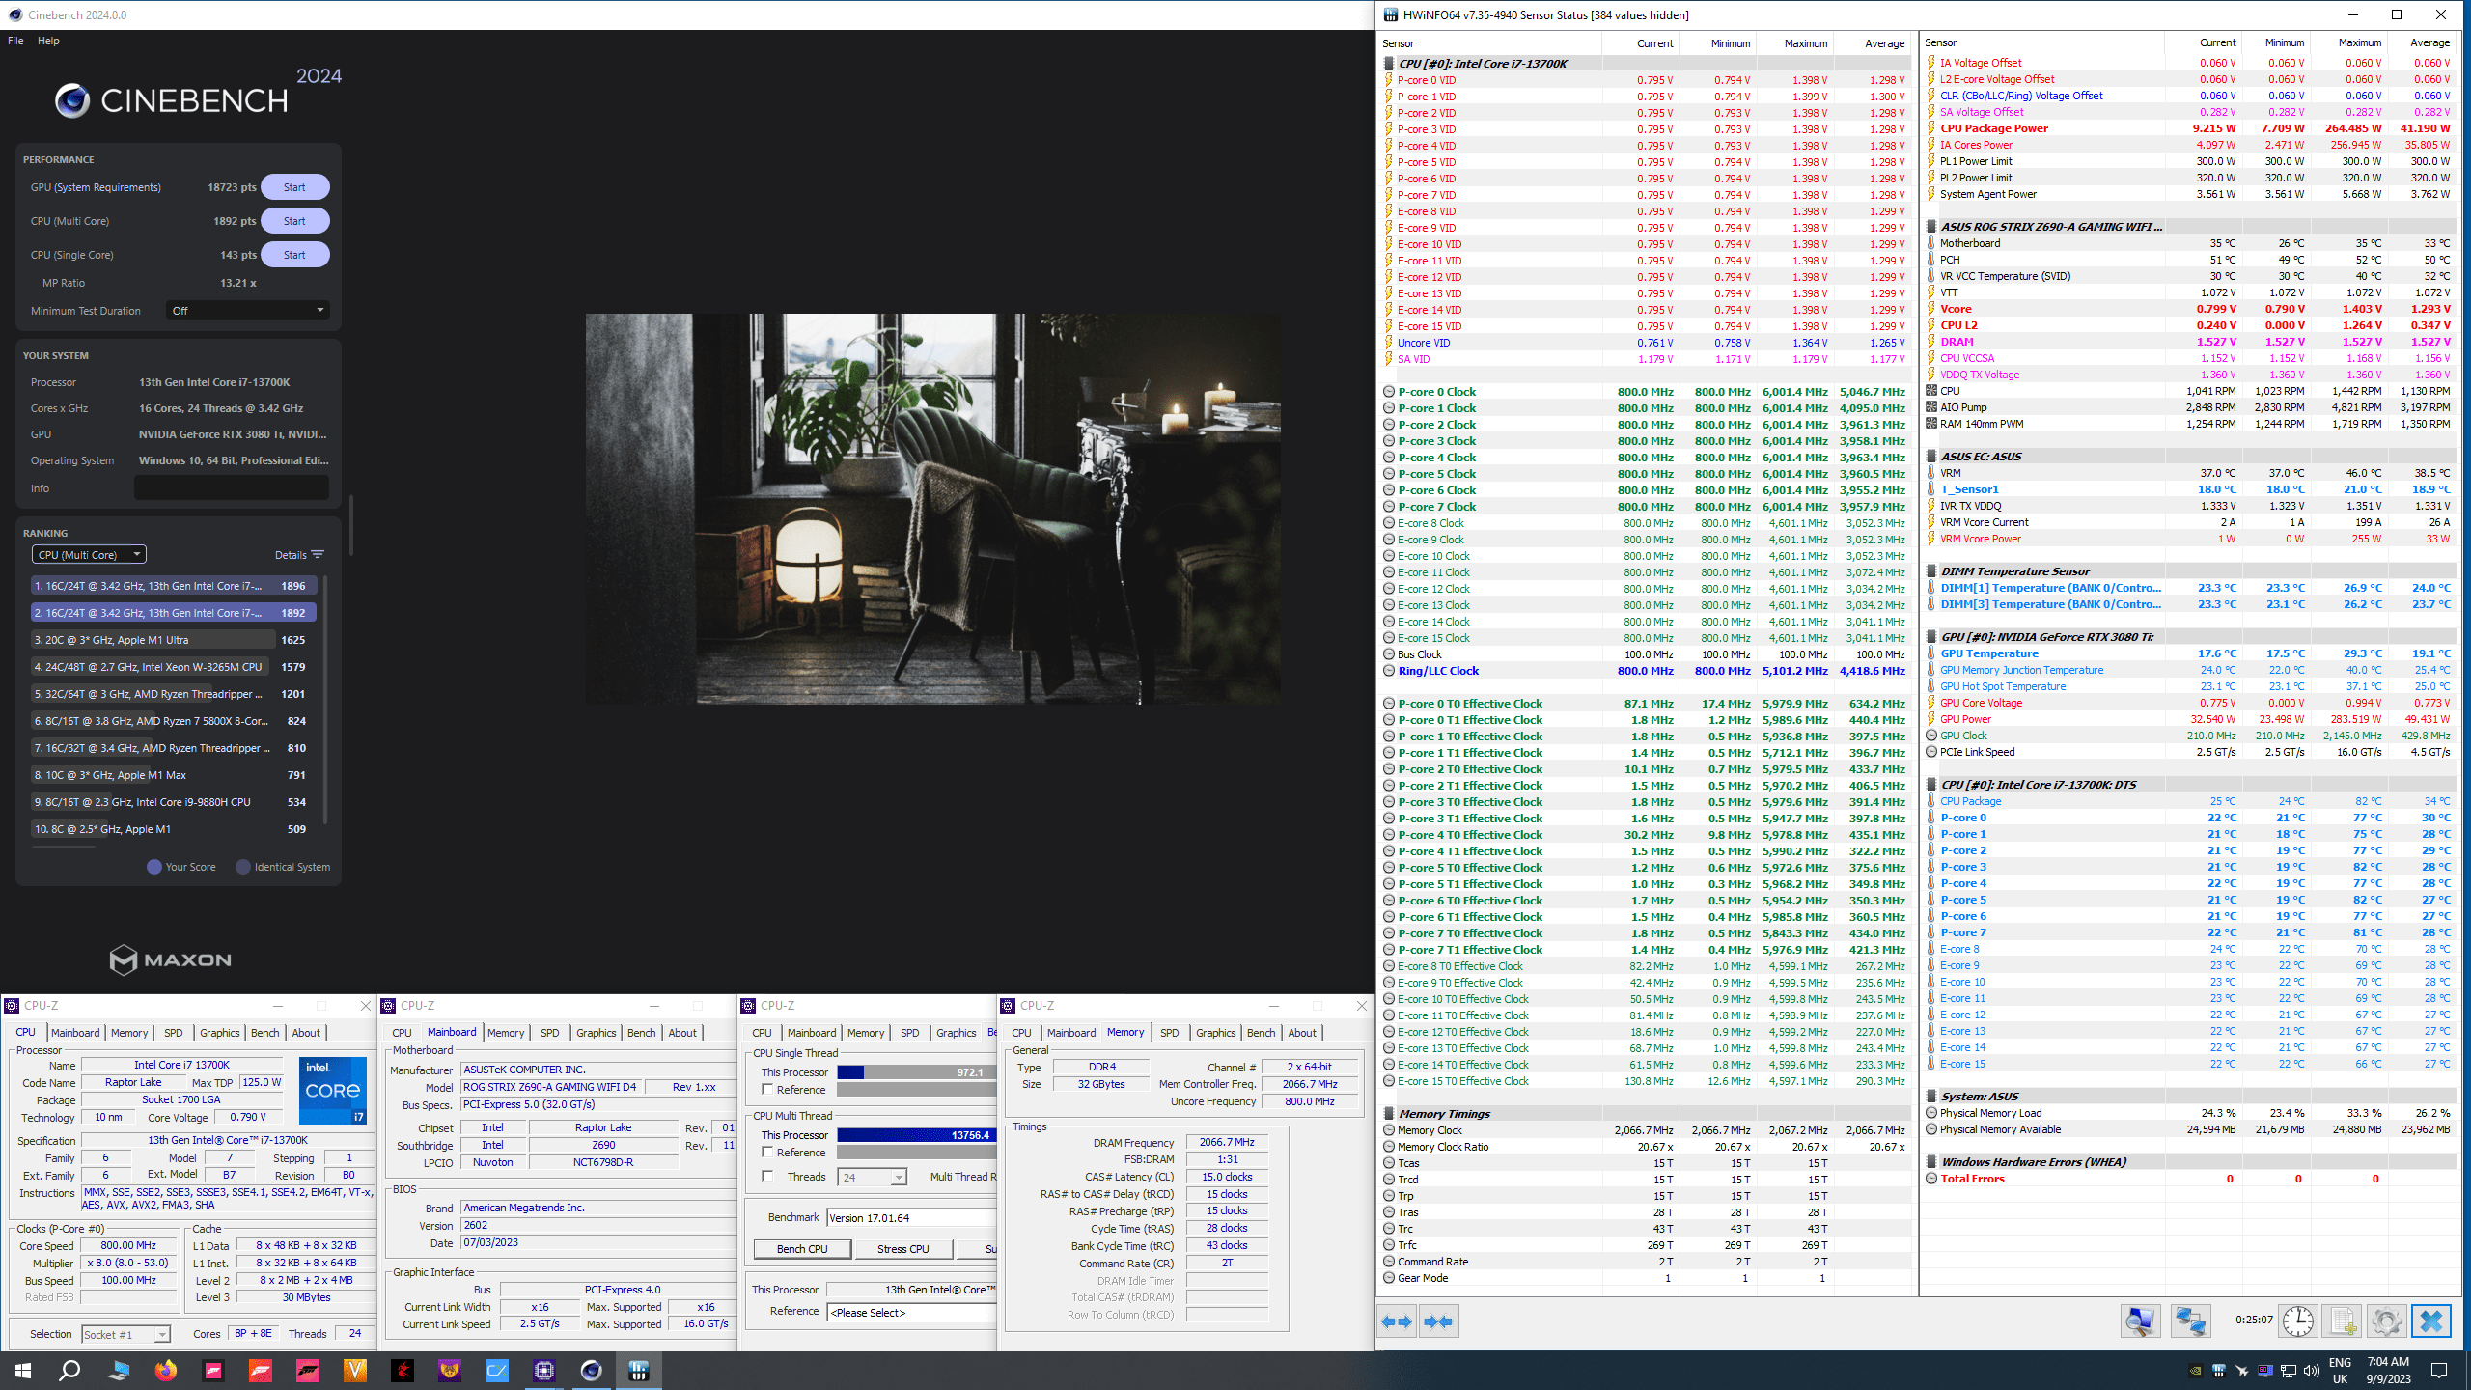The height and width of the screenshot is (1390, 2471).
Task: Switch to the SPD tab in Memory CPU-Z window
Action: 1169,1033
